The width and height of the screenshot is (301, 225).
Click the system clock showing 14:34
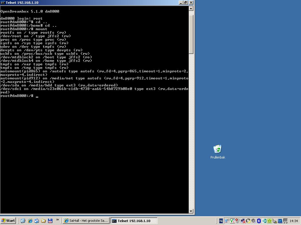(x=294, y=221)
